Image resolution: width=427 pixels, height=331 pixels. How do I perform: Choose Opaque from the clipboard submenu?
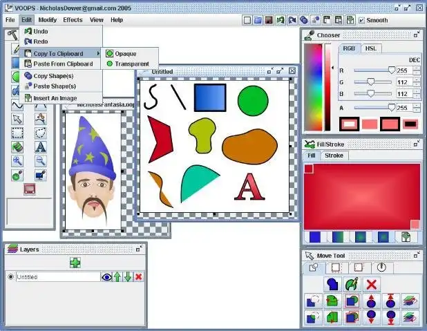[130, 54]
